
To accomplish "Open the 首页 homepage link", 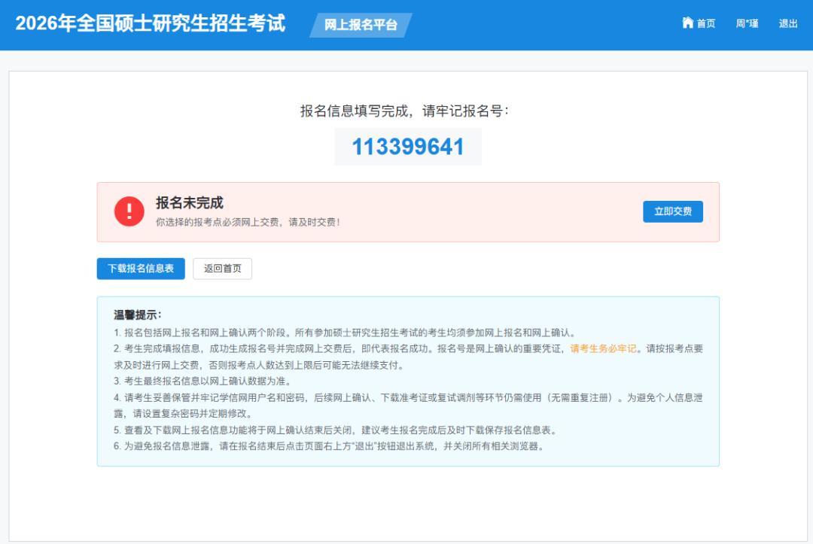I will (x=705, y=23).
